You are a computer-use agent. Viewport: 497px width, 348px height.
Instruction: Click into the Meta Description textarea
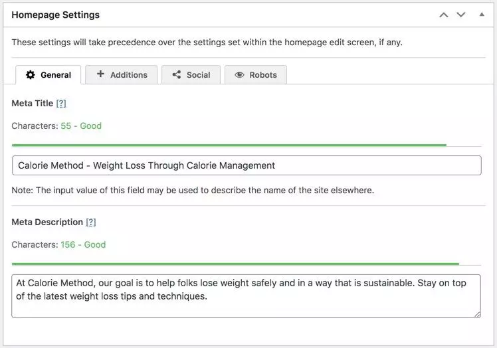[247, 296]
